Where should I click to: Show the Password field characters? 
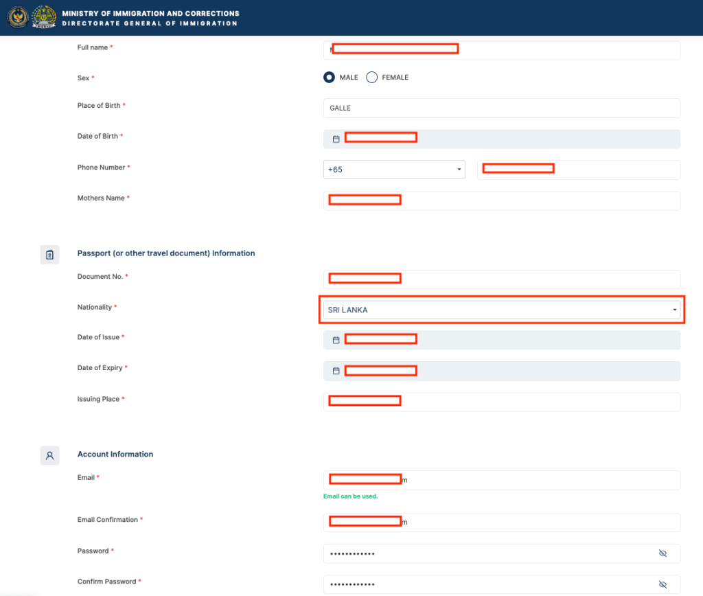662,553
